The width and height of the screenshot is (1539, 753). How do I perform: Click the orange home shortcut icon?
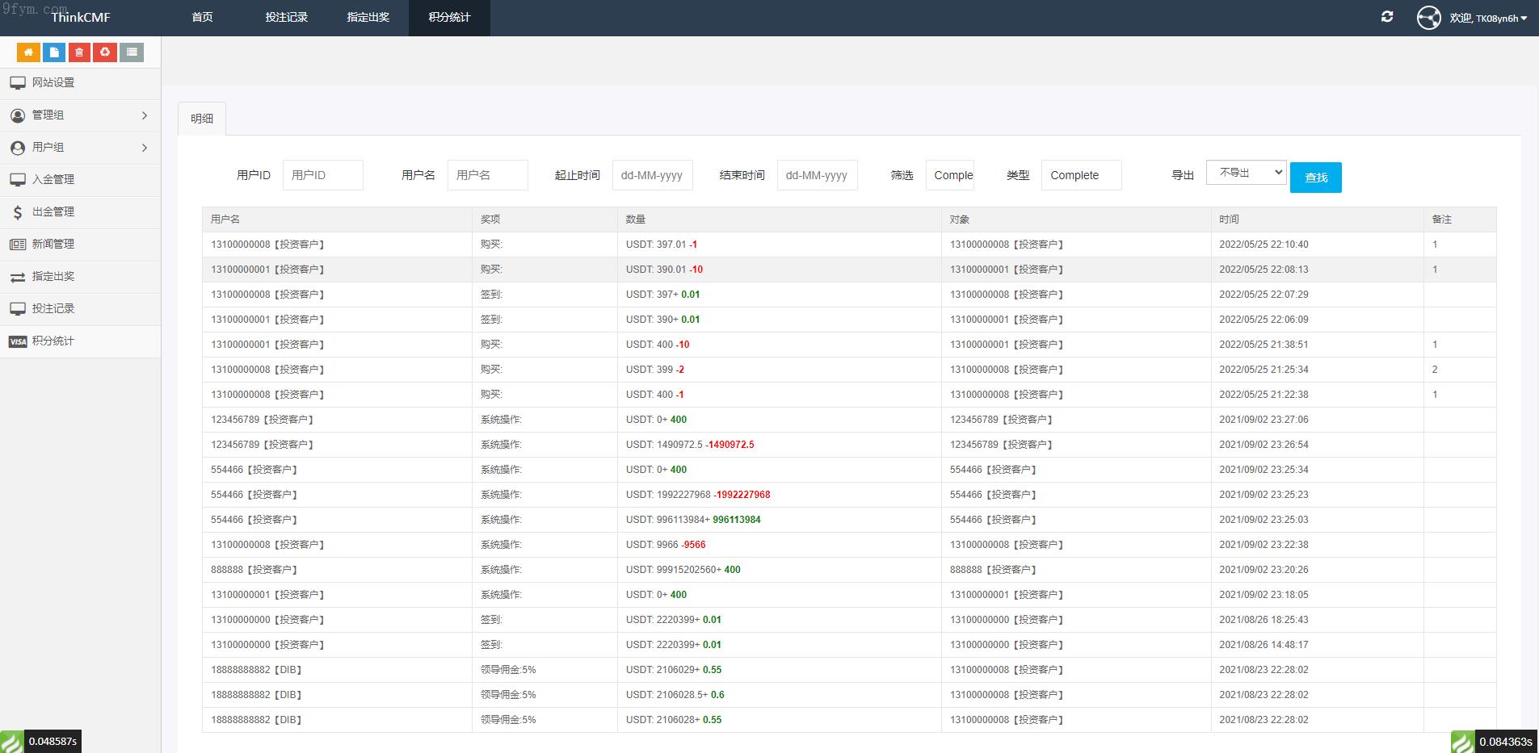(28, 52)
